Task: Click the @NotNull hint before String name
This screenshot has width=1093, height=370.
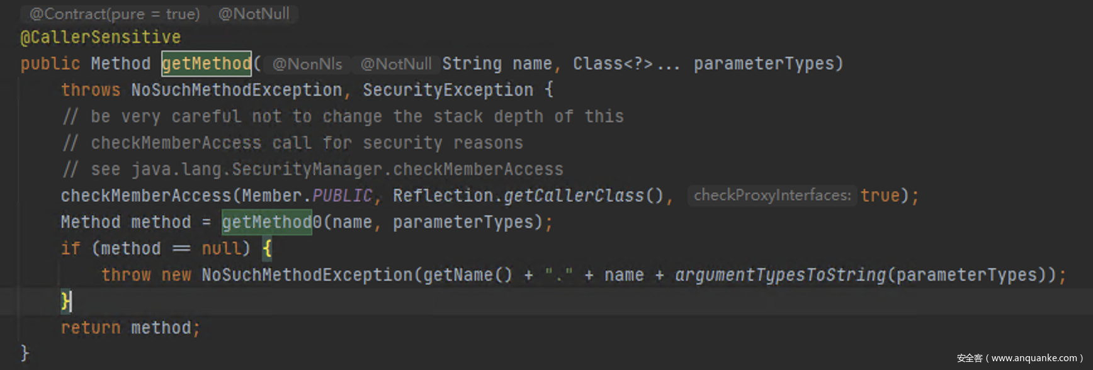Action: (x=396, y=64)
